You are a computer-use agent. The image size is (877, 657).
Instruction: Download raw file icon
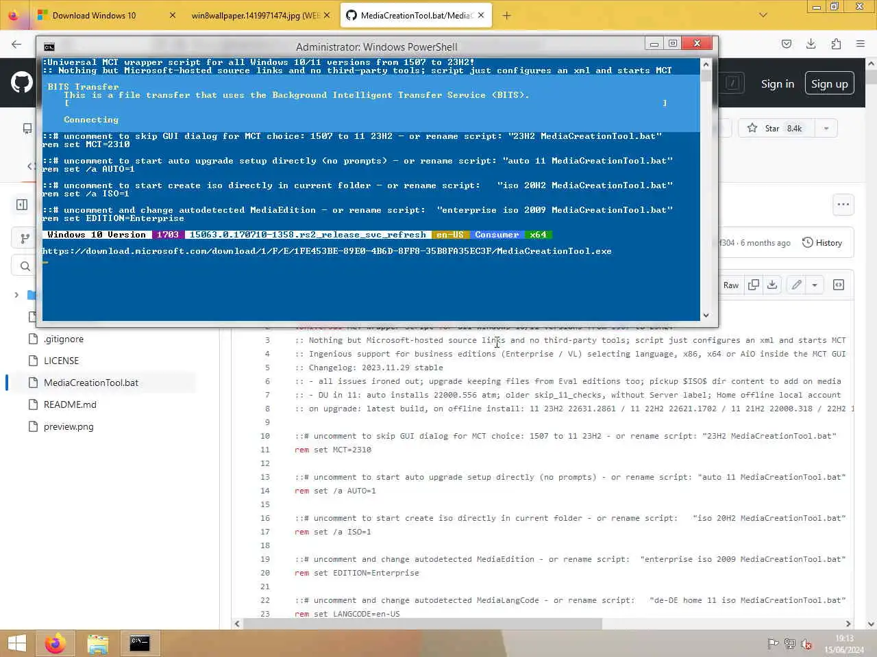coord(772,285)
